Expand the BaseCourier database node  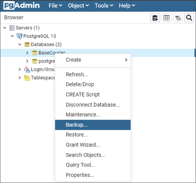click(x=27, y=53)
